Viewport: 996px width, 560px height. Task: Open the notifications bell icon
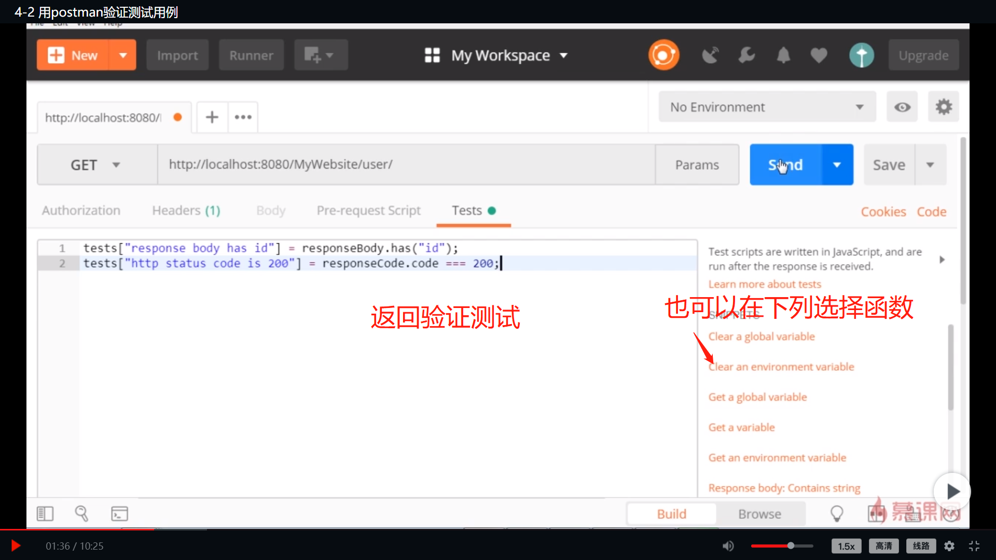(783, 55)
